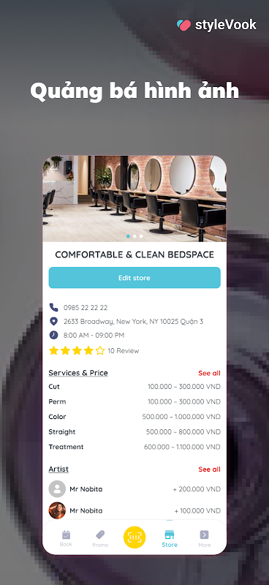See all artists
Screen dimensions: 269x585
(x=209, y=469)
